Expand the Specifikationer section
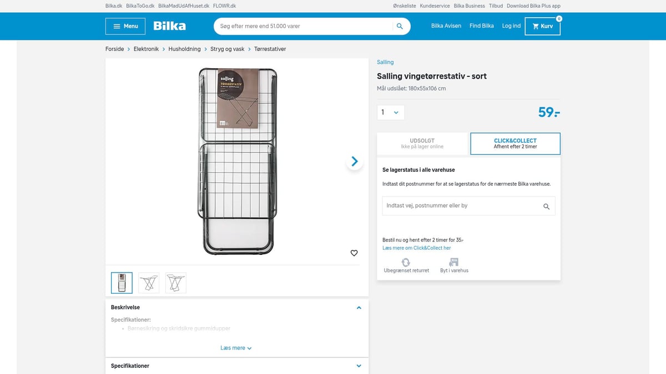This screenshot has width=666, height=374. [x=359, y=366]
